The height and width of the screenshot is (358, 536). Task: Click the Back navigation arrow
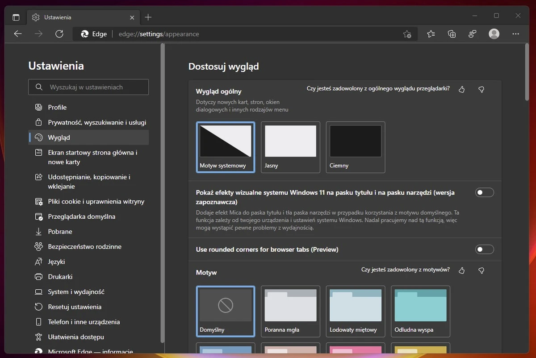pos(18,34)
